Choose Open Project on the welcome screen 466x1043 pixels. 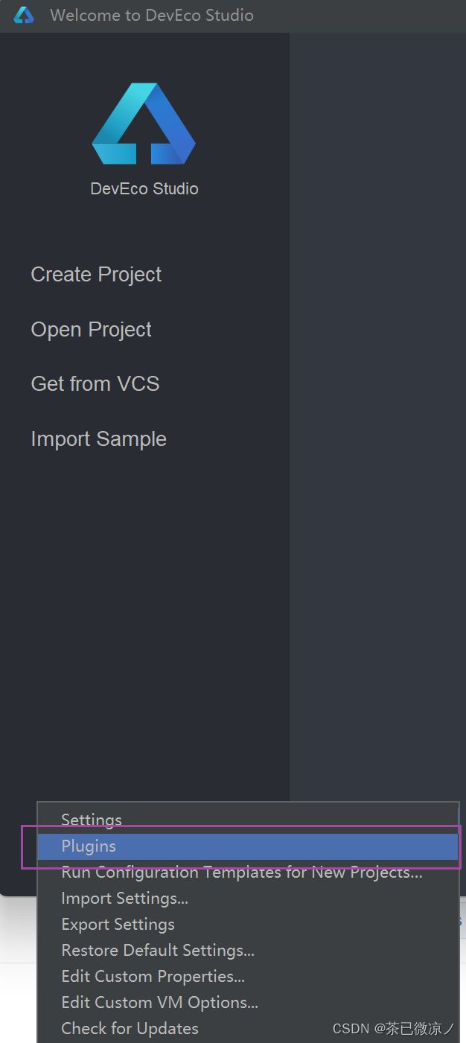pos(91,330)
